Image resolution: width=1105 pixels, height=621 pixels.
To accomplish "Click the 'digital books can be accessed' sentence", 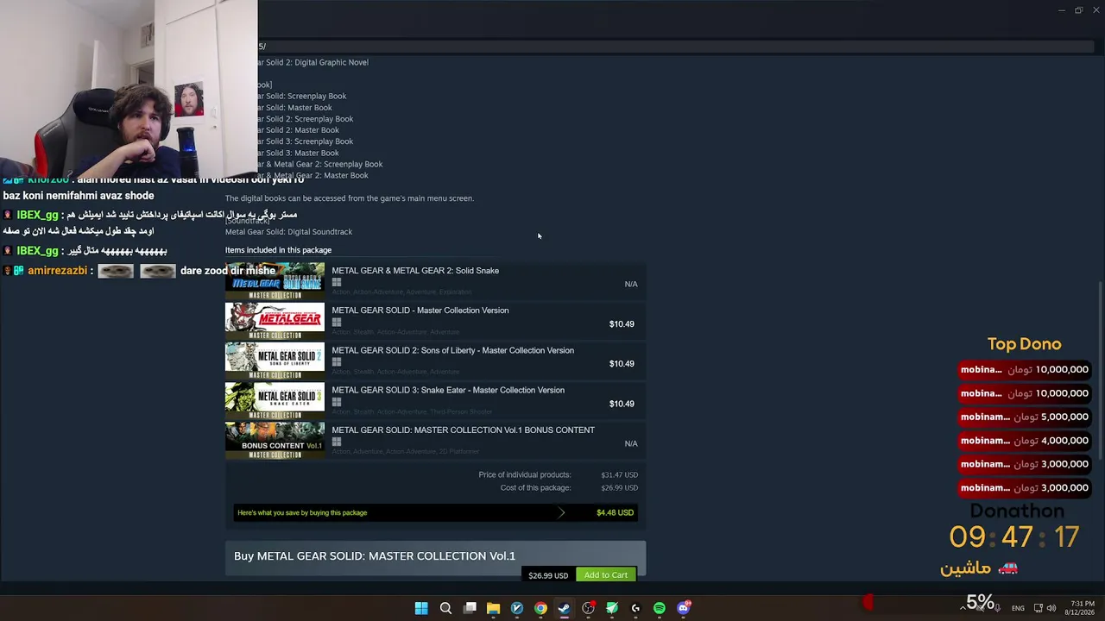I will (350, 198).
